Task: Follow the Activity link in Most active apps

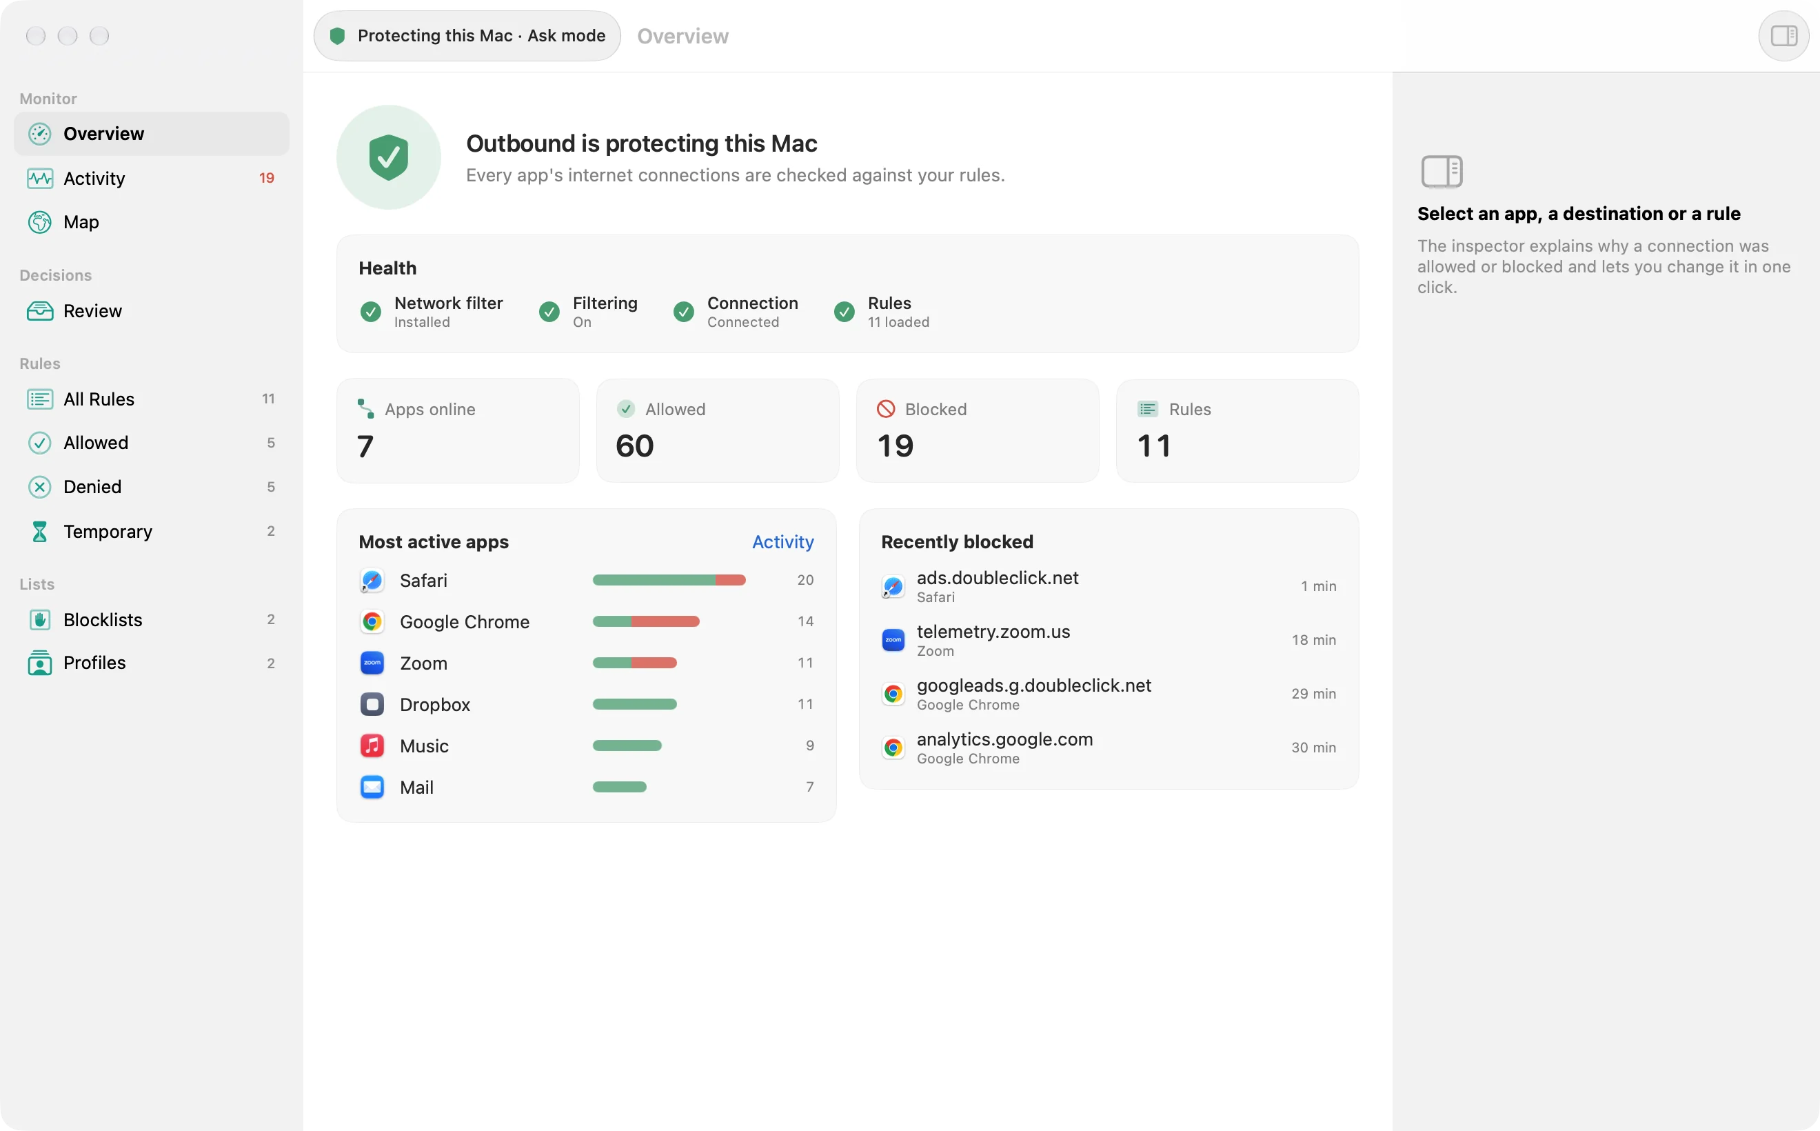Action: [782, 541]
